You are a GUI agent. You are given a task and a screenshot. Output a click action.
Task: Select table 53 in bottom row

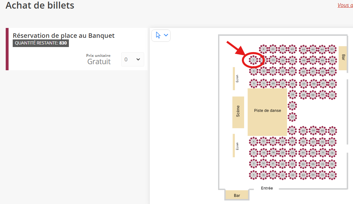[x=303, y=175]
